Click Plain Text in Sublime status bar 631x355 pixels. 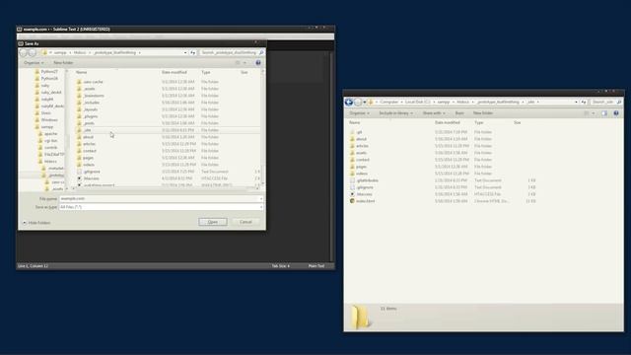(x=316, y=266)
